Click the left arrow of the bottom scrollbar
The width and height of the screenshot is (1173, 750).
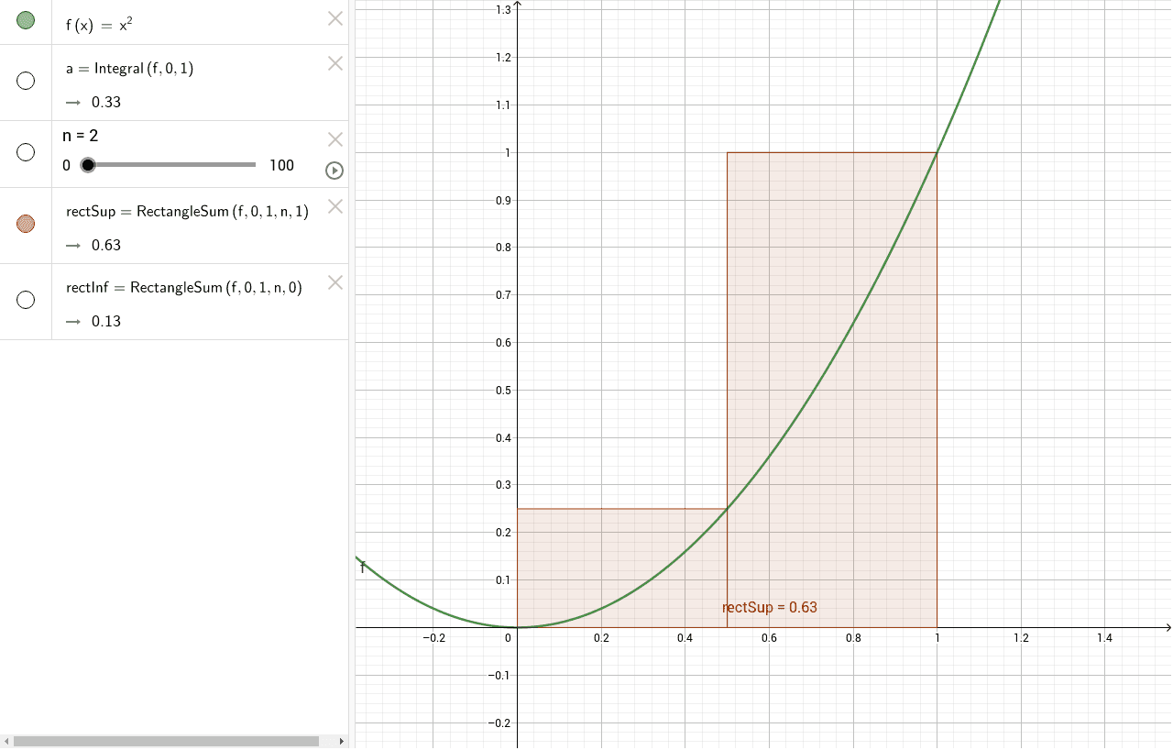(x=5, y=742)
